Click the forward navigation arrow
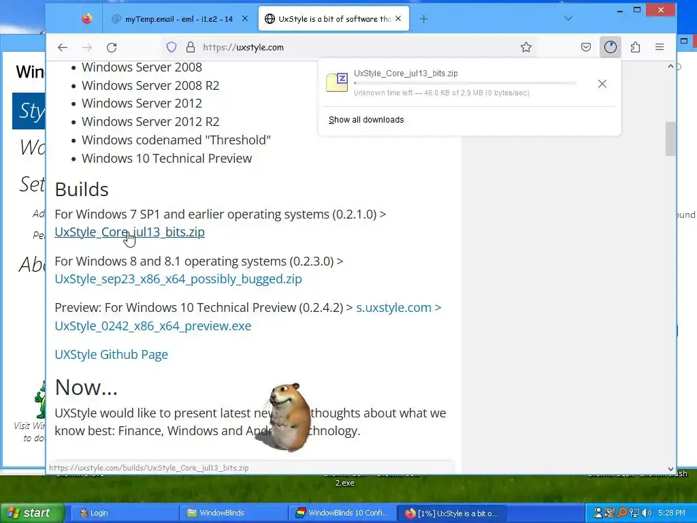Image resolution: width=697 pixels, height=523 pixels. pyautogui.click(x=87, y=47)
